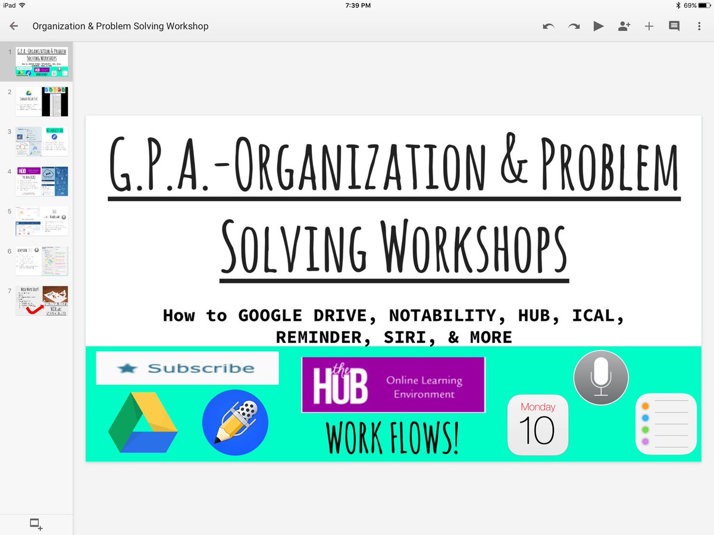Select slide 7 thumbnail with red checkmark
714x535 pixels.
(42, 301)
